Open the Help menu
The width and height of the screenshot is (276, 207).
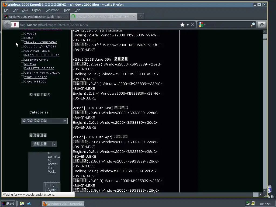click(77, 10)
